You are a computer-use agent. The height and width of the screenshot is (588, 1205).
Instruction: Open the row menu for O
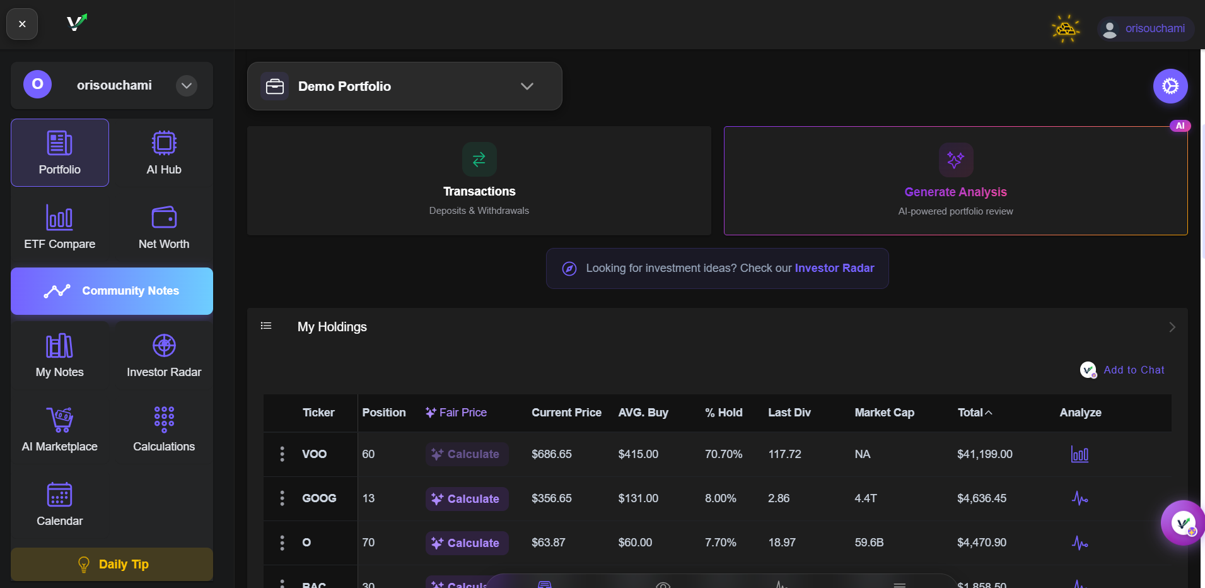[x=282, y=543]
